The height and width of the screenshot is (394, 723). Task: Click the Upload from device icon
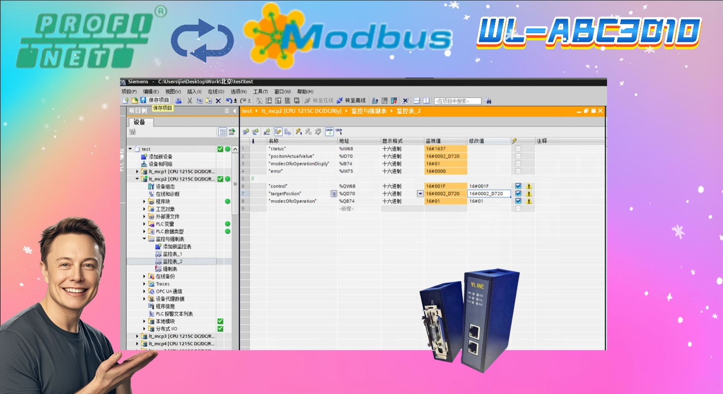pos(278,100)
